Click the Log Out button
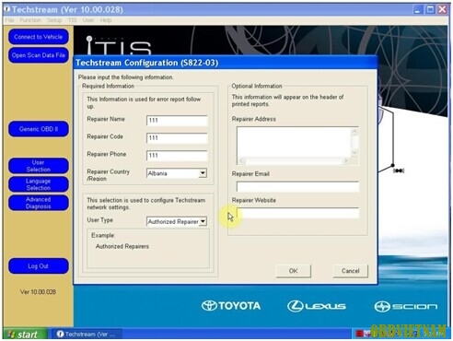This screenshot has width=453, height=341. click(39, 266)
